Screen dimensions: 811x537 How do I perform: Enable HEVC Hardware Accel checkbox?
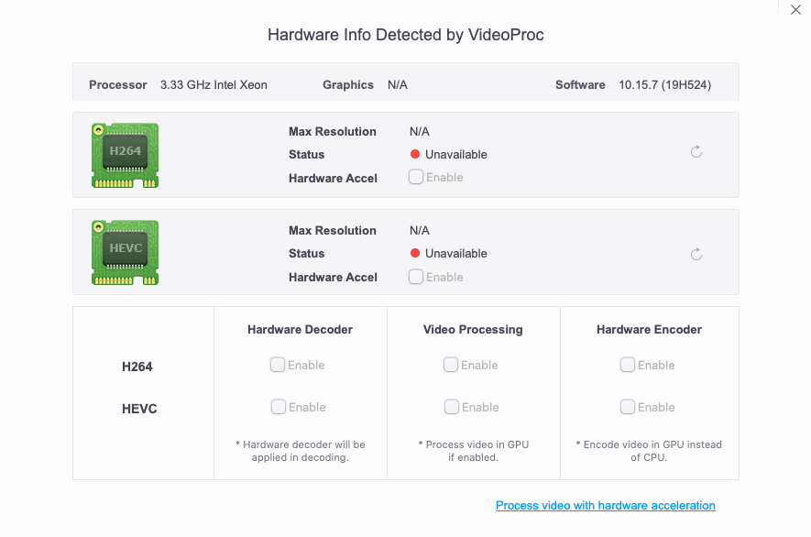[x=416, y=277]
